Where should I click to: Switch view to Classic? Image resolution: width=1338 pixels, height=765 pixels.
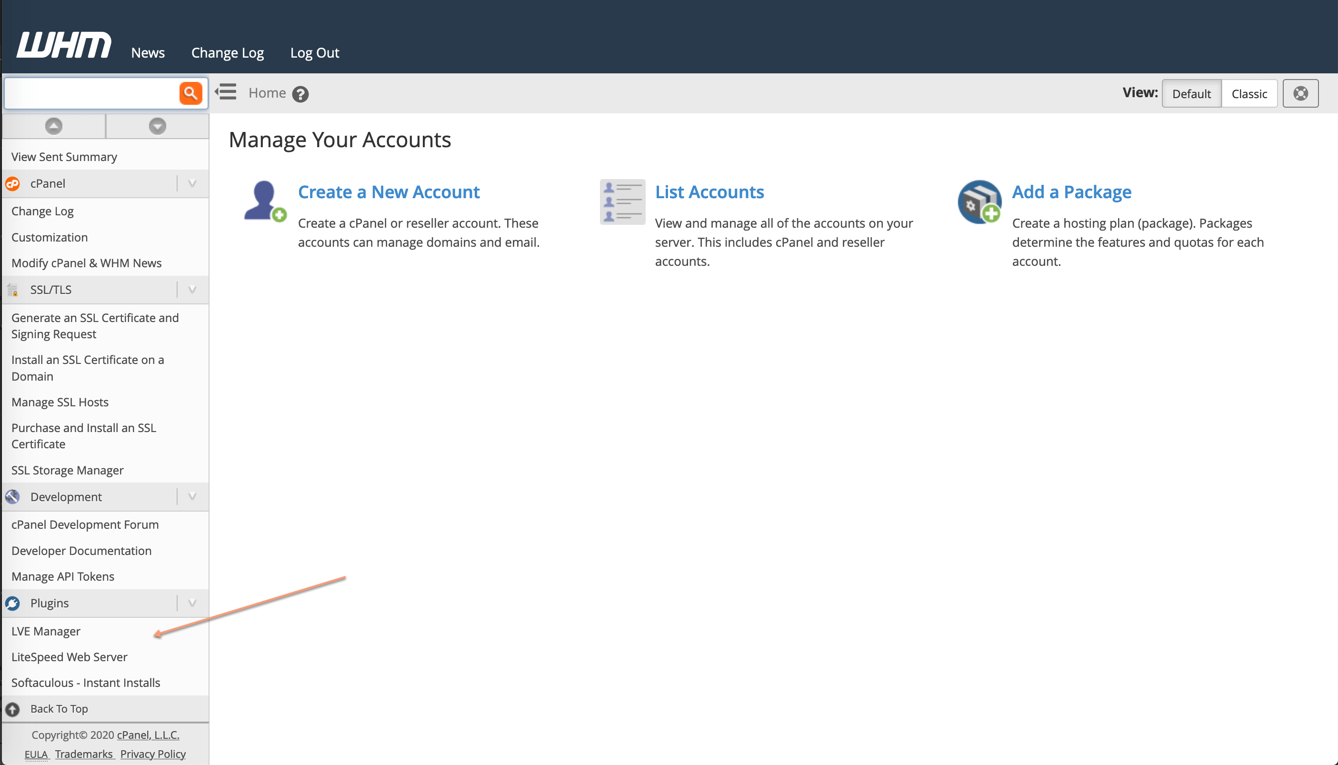1249,93
